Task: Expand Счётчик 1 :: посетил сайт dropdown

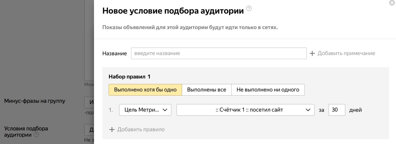Action: coord(245,110)
